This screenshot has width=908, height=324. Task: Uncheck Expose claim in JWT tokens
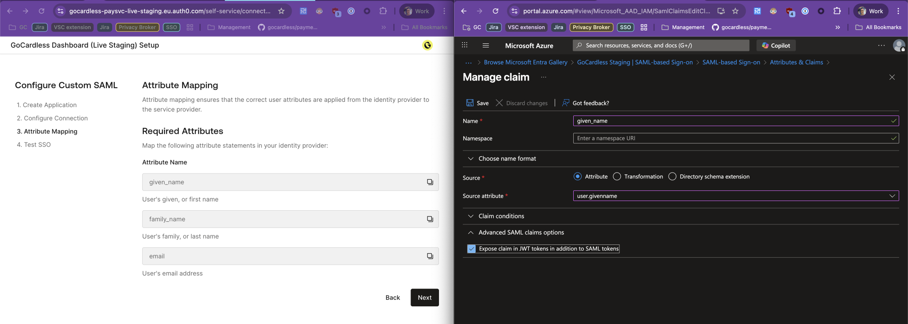(x=472, y=249)
